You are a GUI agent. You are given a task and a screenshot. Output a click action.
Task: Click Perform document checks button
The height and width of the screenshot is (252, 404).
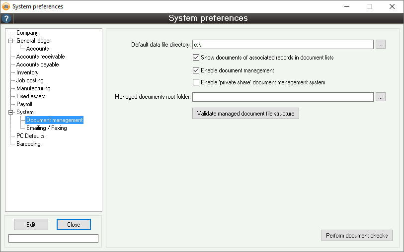[357, 236]
